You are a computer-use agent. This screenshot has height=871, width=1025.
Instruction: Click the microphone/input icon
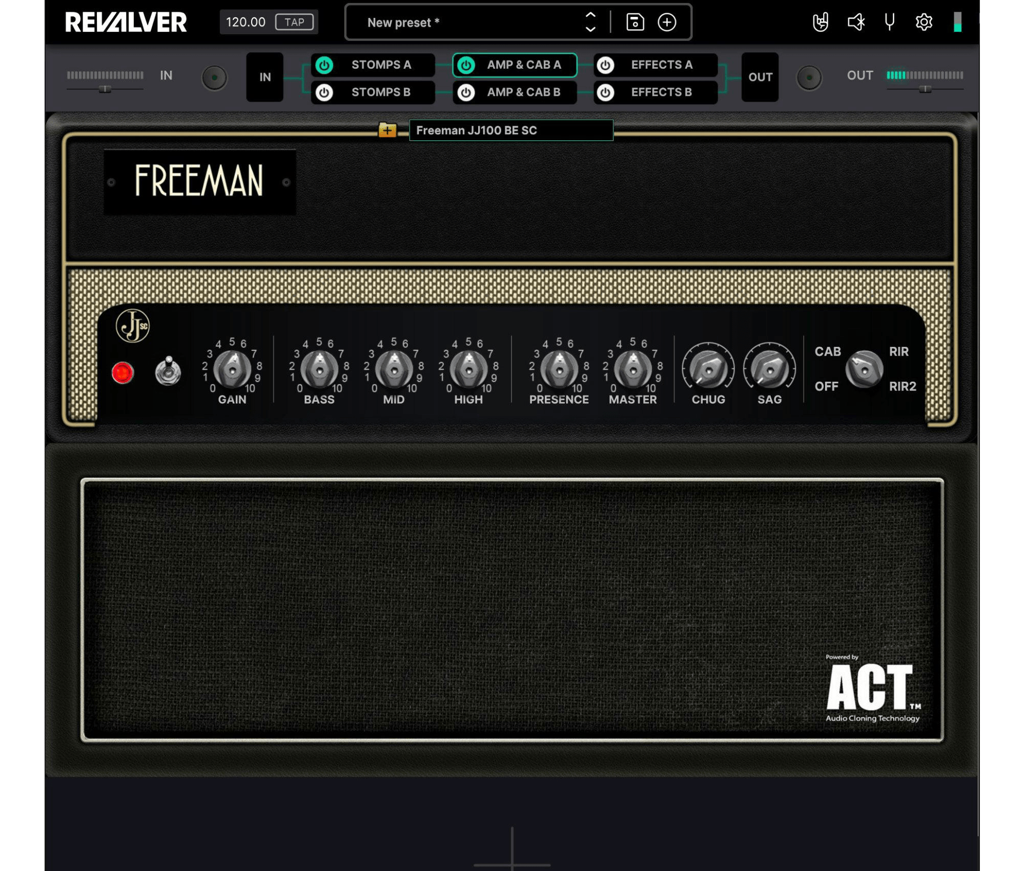[x=889, y=22]
